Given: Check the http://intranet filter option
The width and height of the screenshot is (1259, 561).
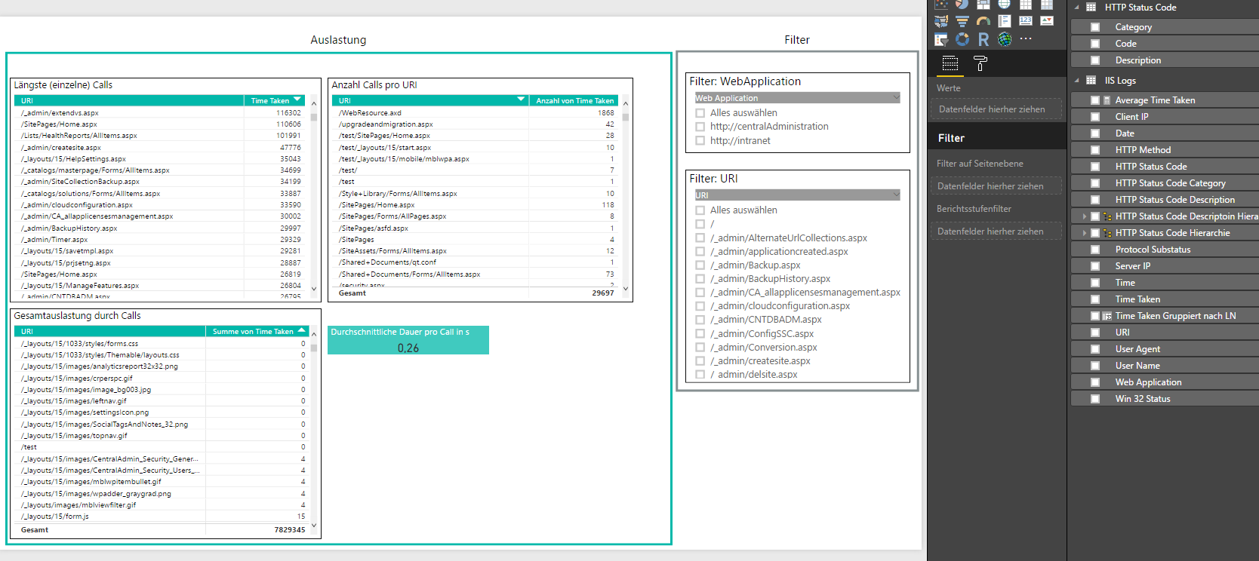Looking at the screenshot, I should point(700,140).
